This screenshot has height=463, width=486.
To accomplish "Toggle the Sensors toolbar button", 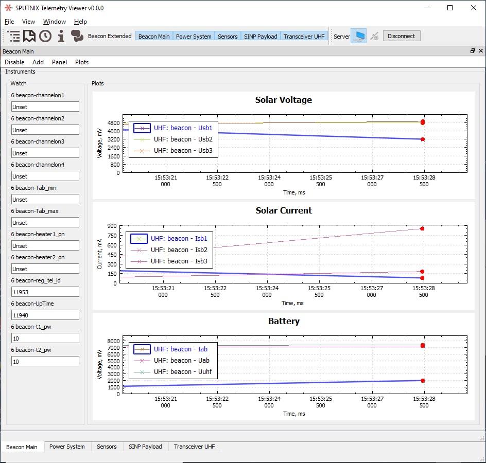I will [228, 37].
